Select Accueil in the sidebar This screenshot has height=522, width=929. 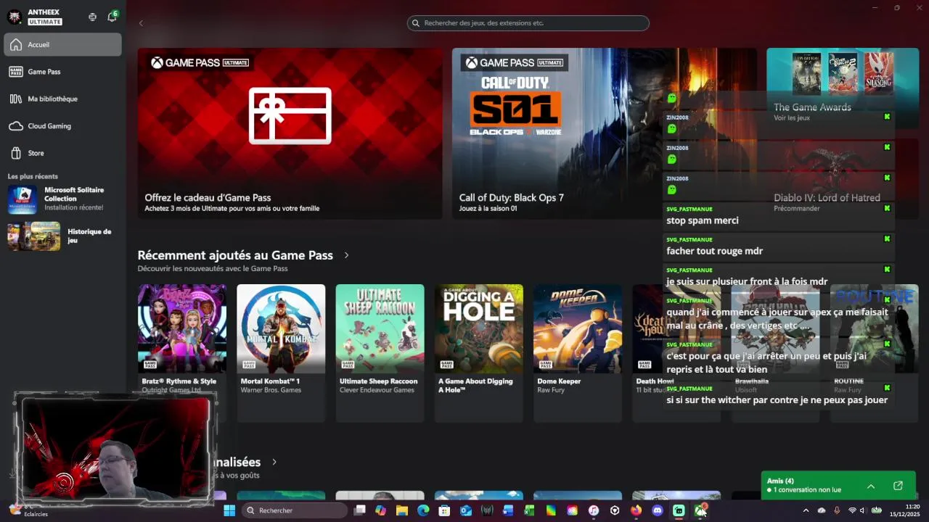(63, 44)
